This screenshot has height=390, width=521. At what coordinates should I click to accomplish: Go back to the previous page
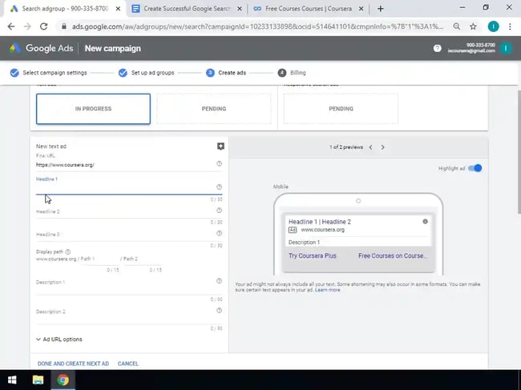point(11,26)
